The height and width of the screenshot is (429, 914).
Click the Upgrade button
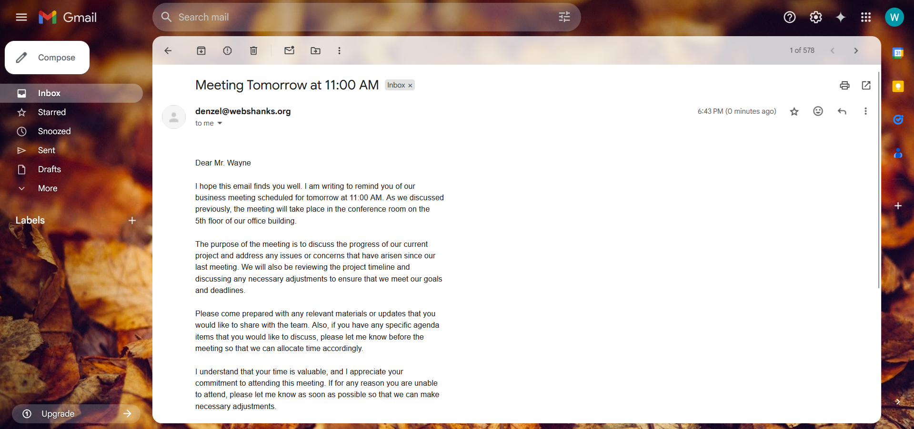76,414
